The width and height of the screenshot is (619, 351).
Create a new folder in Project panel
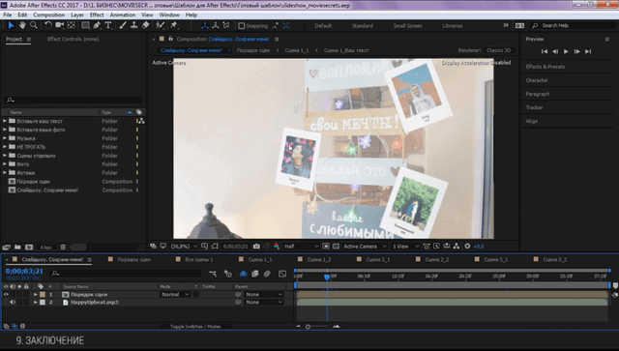point(17,248)
